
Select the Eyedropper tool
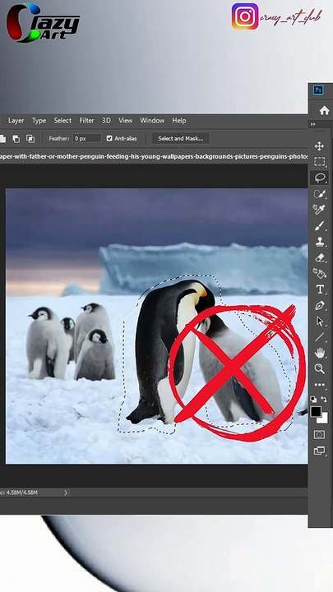pyautogui.click(x=319, y=210)
